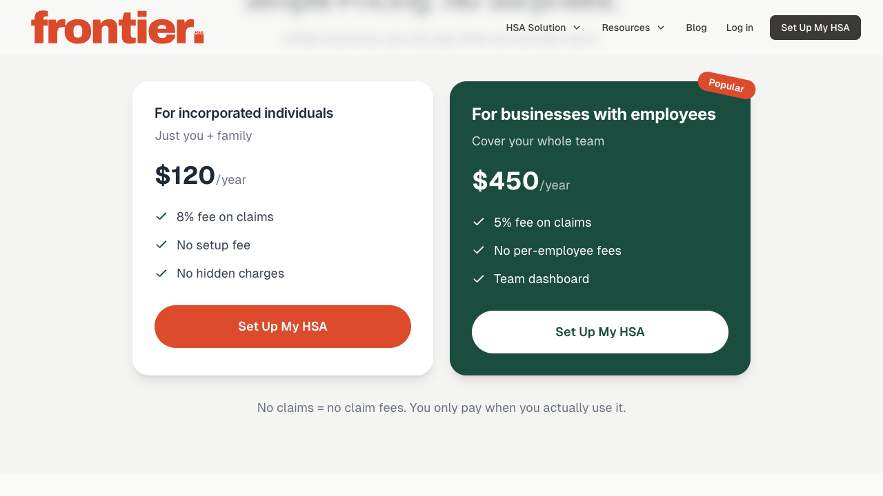Click the checkmark beside "8% fee on claims"
Screen dimensions: 883x496
pos(161,216)
